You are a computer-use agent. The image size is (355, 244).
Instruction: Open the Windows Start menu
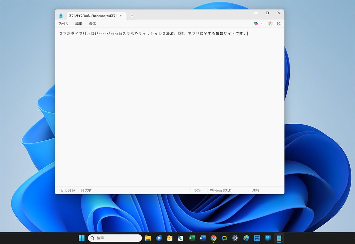82,238
